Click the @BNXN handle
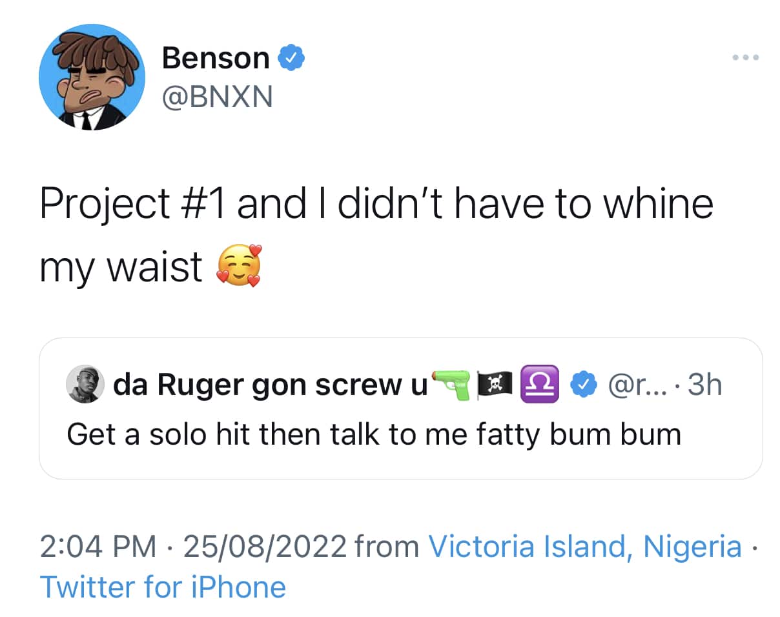The width and height of the screenshot is (780, 617). click(218, 97)
